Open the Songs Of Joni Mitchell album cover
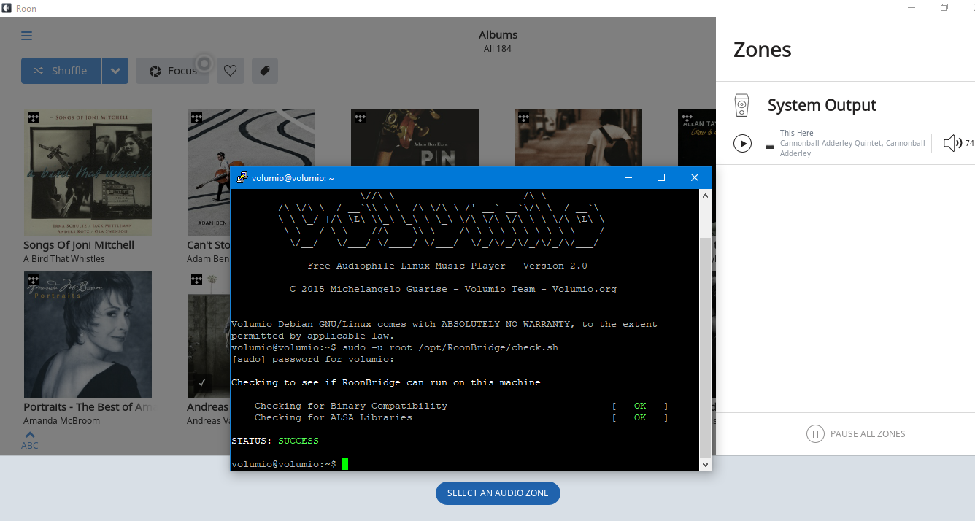Screen dimensions: 975x521 (88, 172)
